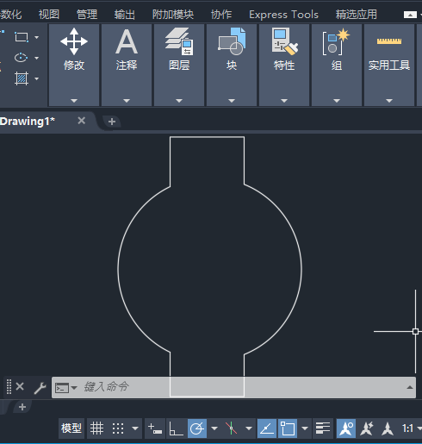Toggle ortho mode in the status bar
The height and width of the screenshot is (444, 422).
tap(176, 428)
